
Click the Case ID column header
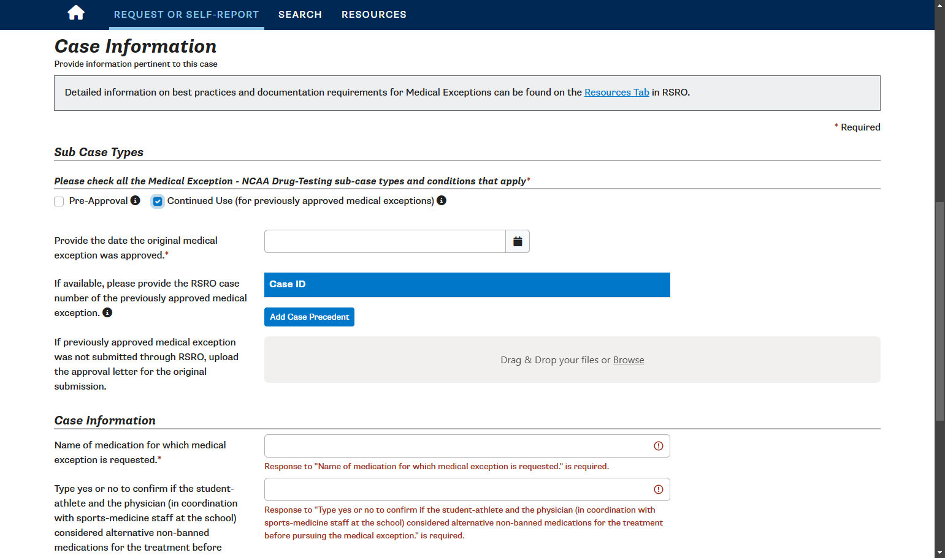point(467,285)
